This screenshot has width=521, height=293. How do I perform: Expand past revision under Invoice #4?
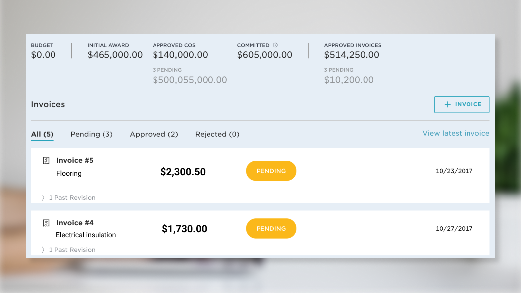click(68, 250)
